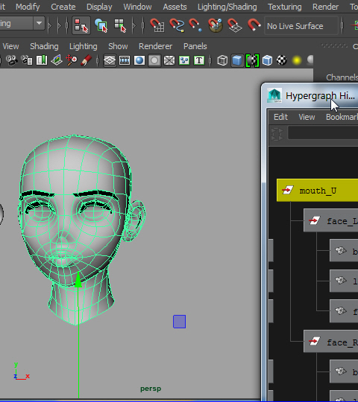Select the first mesh node under face_R

click(344, 371)
